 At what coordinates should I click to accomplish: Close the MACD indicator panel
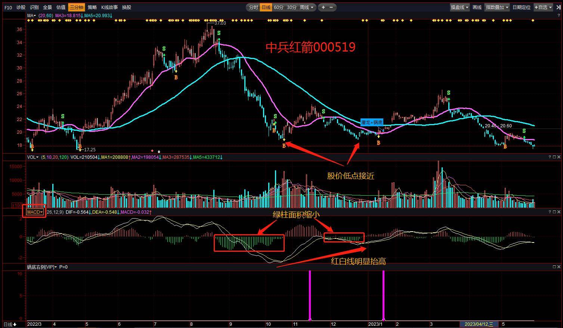point(559,212)
